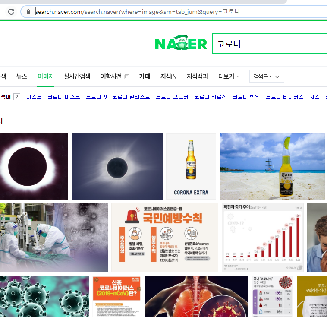The image size is (327, 317).
Task: Open the medical staff in protective suits image
Action: click(x=54, y=238)
